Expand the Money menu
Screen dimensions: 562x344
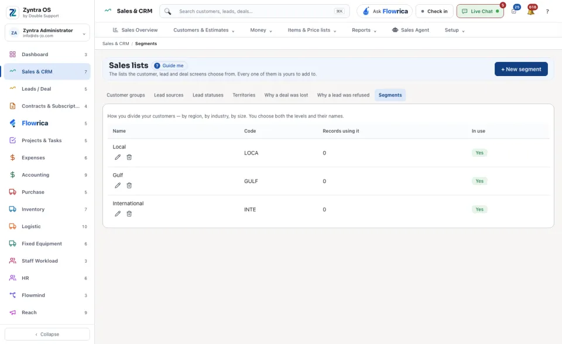[x=261, y=30]
